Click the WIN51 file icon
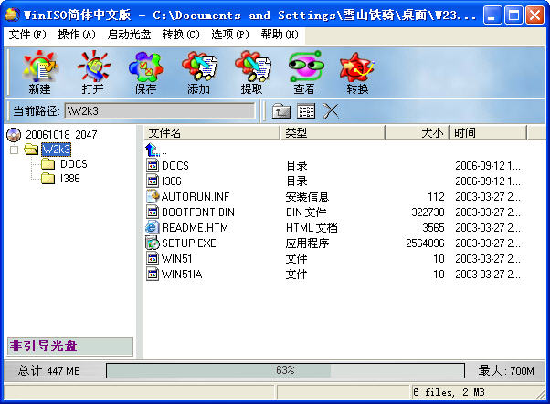Image resolution: width=550 pixels, height=404 pixels. click(x=153, y=258)
